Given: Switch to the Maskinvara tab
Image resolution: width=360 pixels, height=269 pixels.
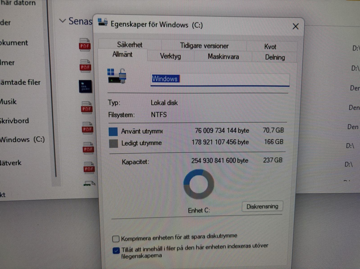Looking at the screenshot, I should [x=223, y=57].
